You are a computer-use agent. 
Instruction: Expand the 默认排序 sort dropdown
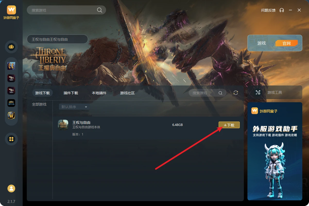point(74,107)
